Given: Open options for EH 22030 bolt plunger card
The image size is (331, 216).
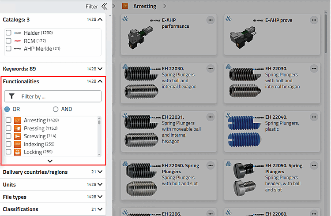Looking at the screenshot, I should pyautogui.click(x=314, y=69).
